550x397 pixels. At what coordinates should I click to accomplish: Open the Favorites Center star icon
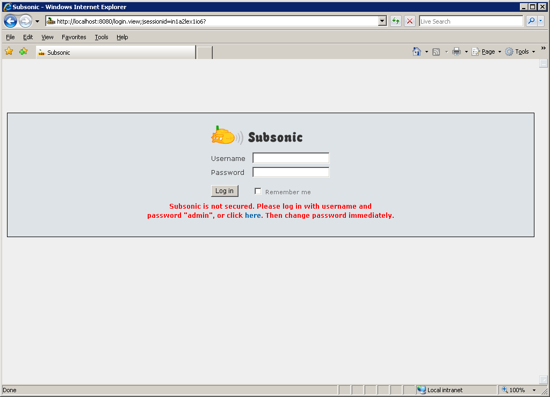coord(9,52)
